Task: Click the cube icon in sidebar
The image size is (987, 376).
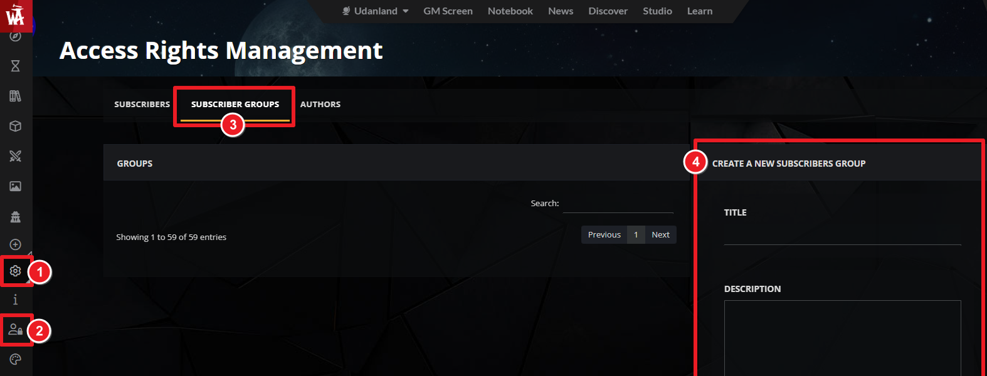Action: pos(16,126)
